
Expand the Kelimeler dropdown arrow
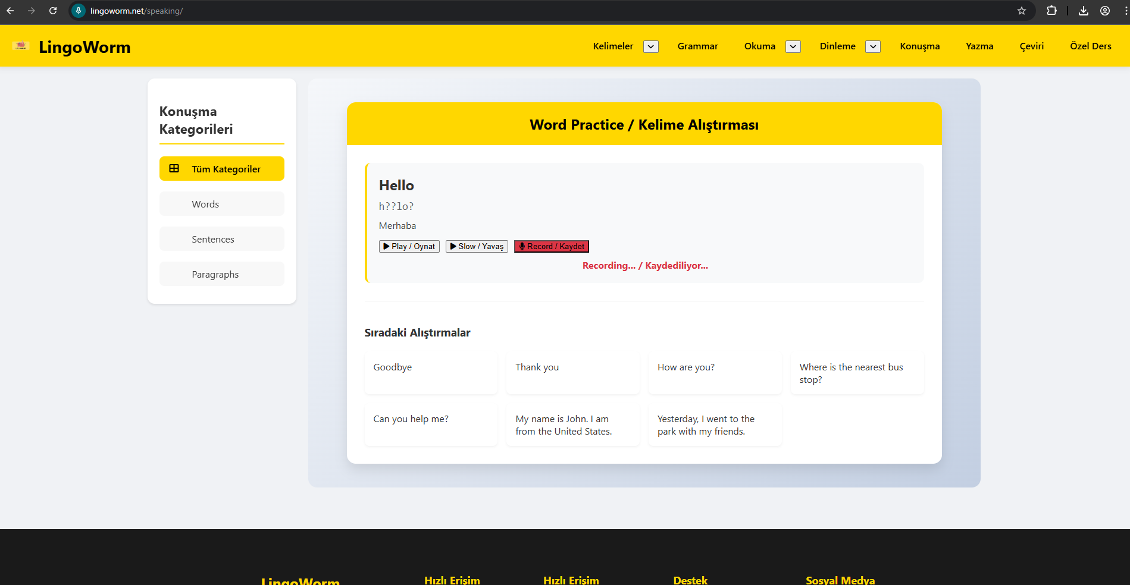tap(651, 46)
